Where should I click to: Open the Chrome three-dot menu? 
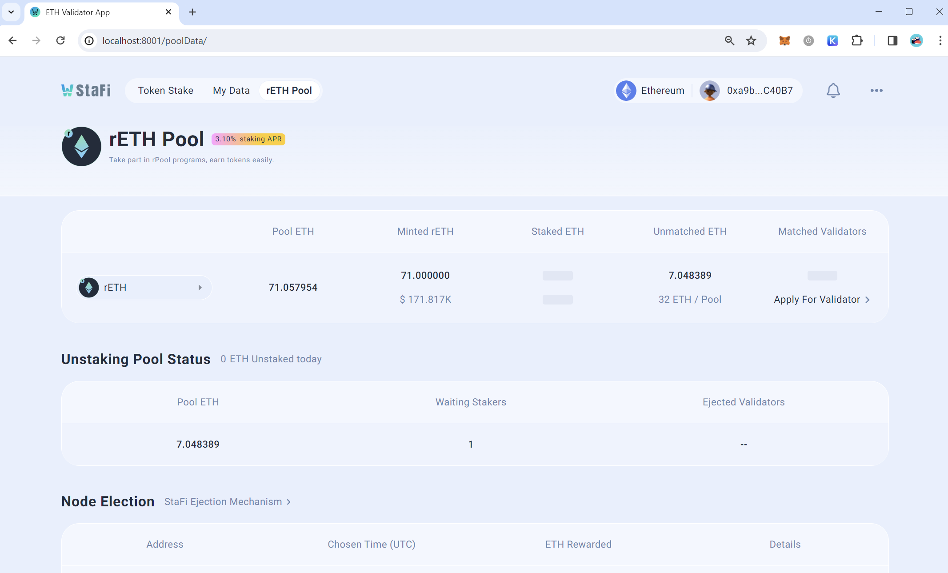coord(940,40)
